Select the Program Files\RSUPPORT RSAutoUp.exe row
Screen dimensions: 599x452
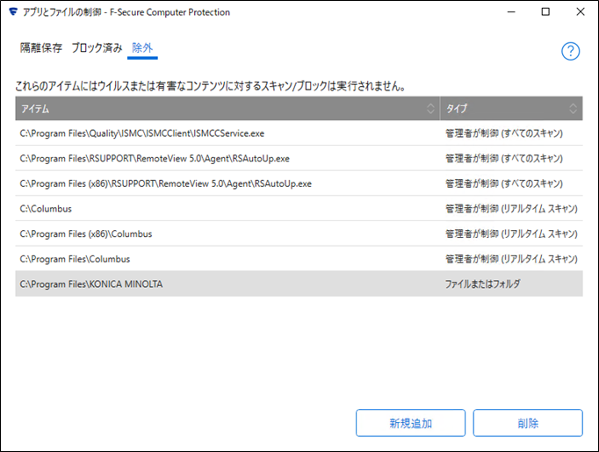299,159
